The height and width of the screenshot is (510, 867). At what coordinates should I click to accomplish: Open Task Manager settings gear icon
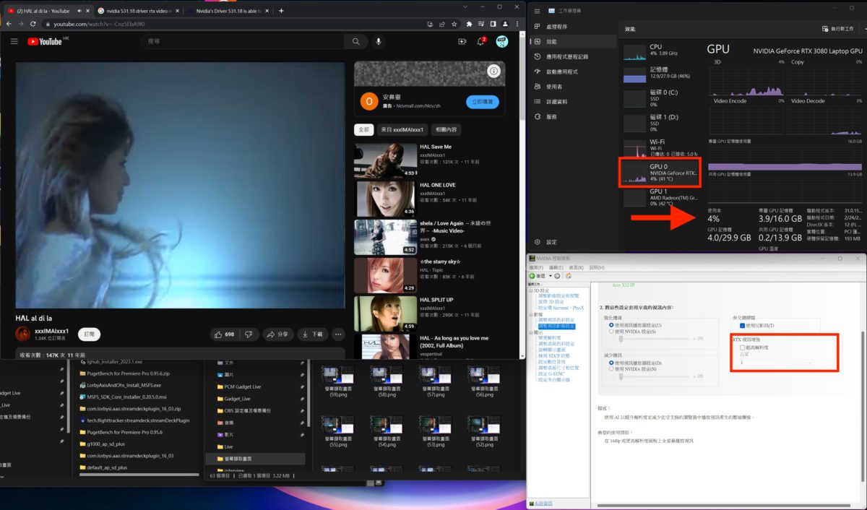(x=536, y=242)
